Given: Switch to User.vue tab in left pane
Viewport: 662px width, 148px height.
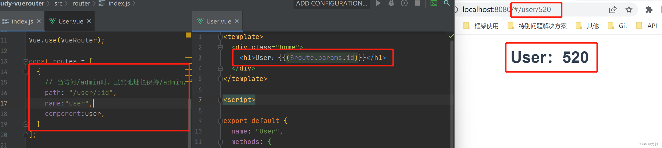Looking at the screenshot, I should (70, 21).
